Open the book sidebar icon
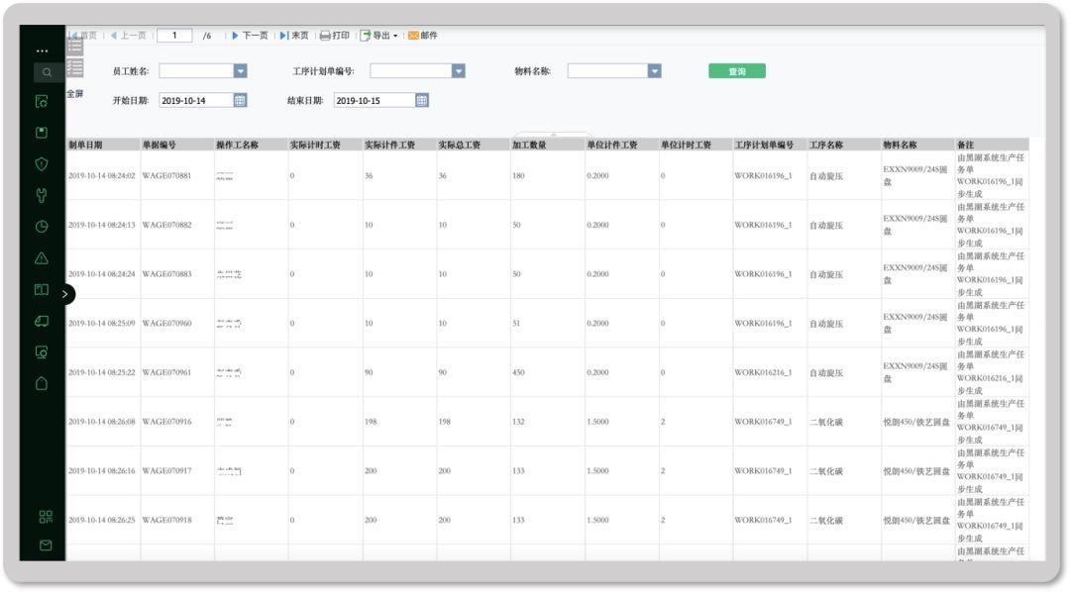The image size is (1070, 592). point(42,289)
